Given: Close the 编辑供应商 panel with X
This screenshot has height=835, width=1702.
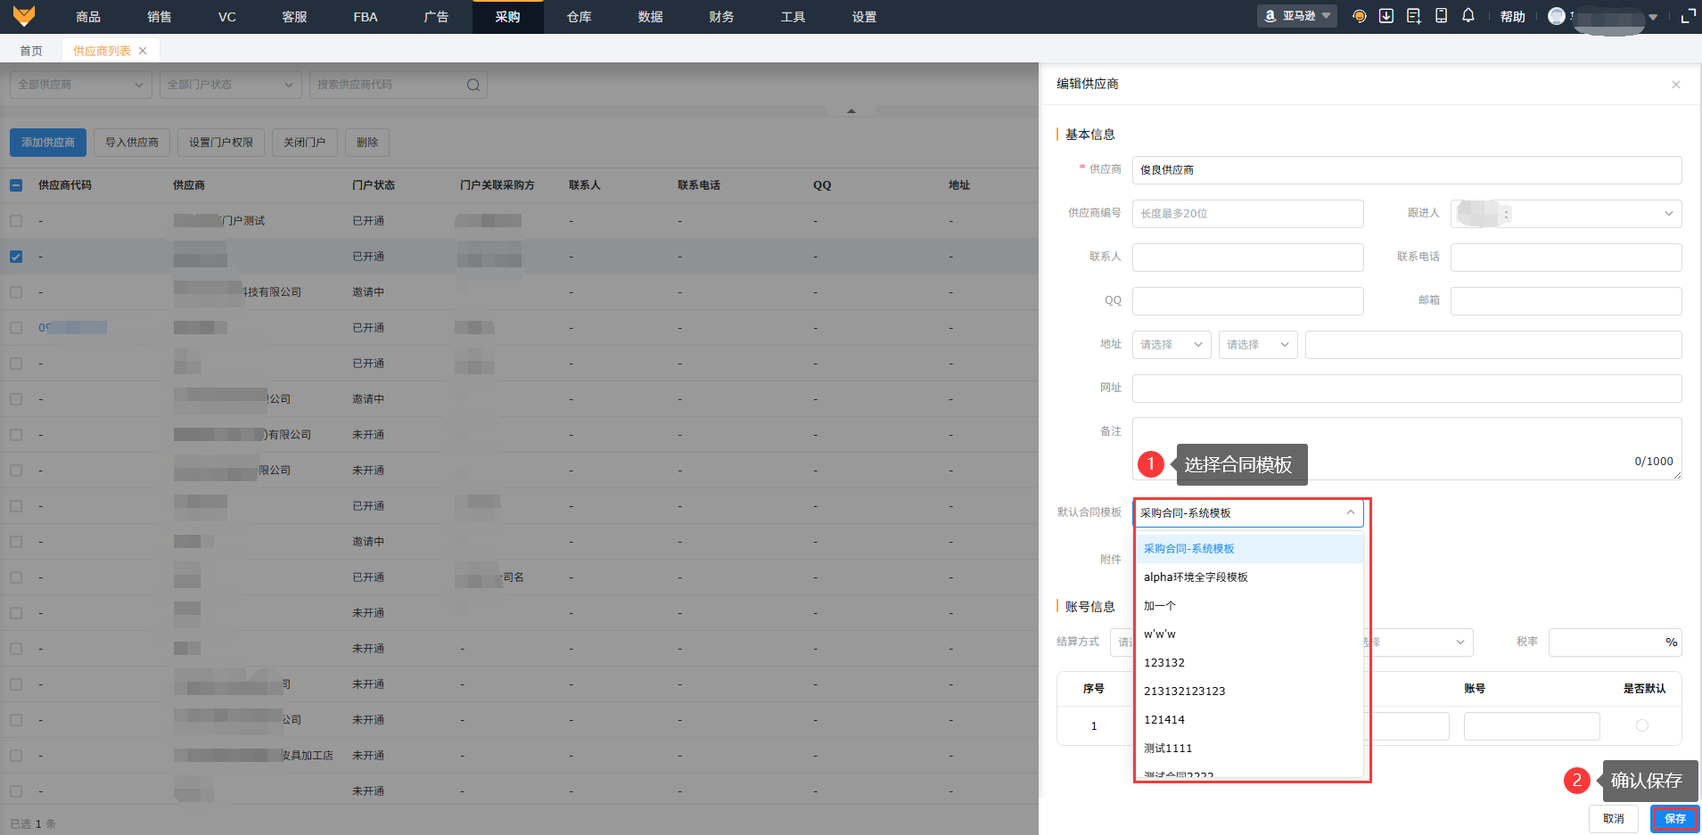Looking at the screenshot, I should [1676, 85].
